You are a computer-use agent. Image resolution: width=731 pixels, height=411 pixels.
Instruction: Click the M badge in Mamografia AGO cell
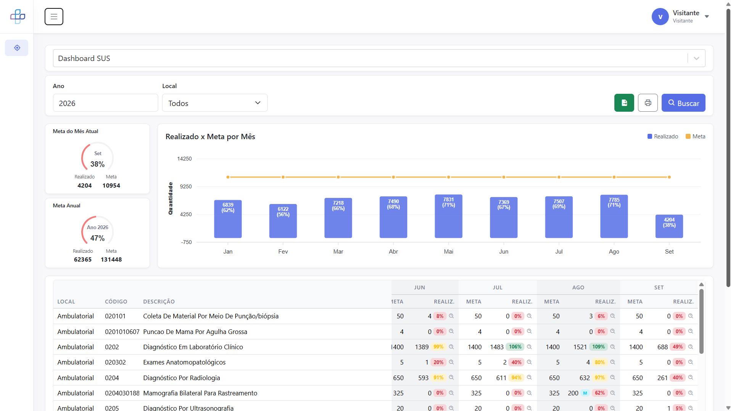tap(585, 393)
